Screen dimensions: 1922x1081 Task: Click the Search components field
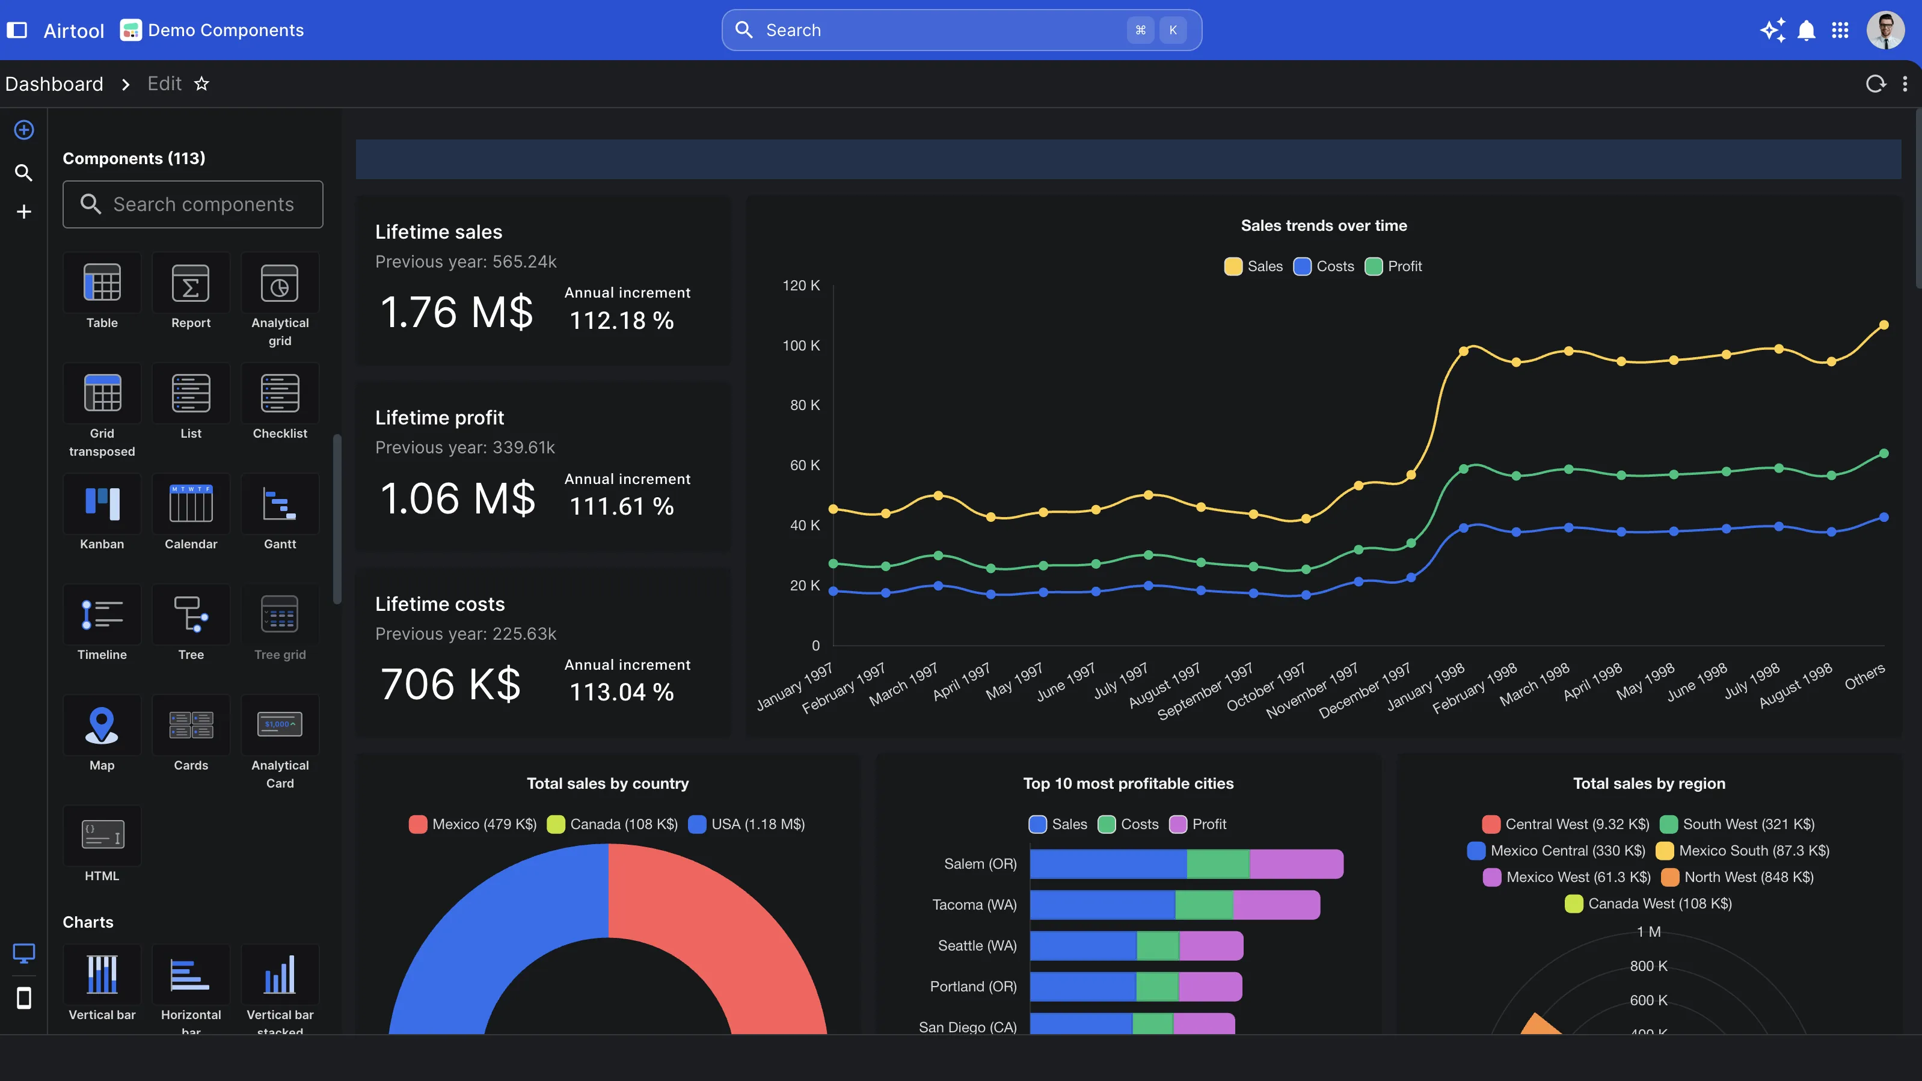coord(192,204)
